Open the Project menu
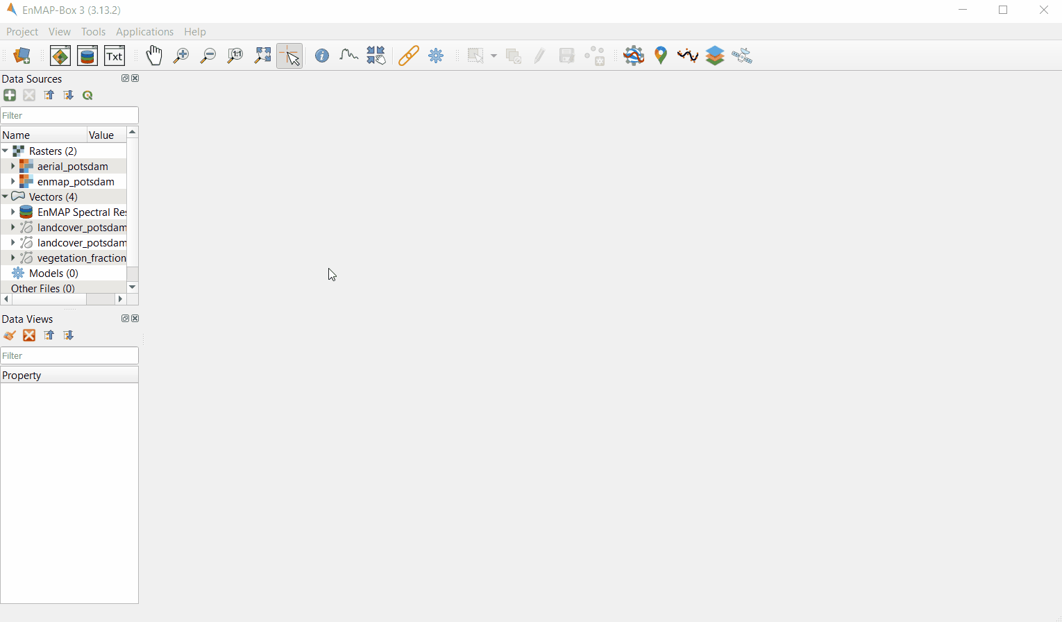This screenshot has height=622, width=1062. pos(22,32)
